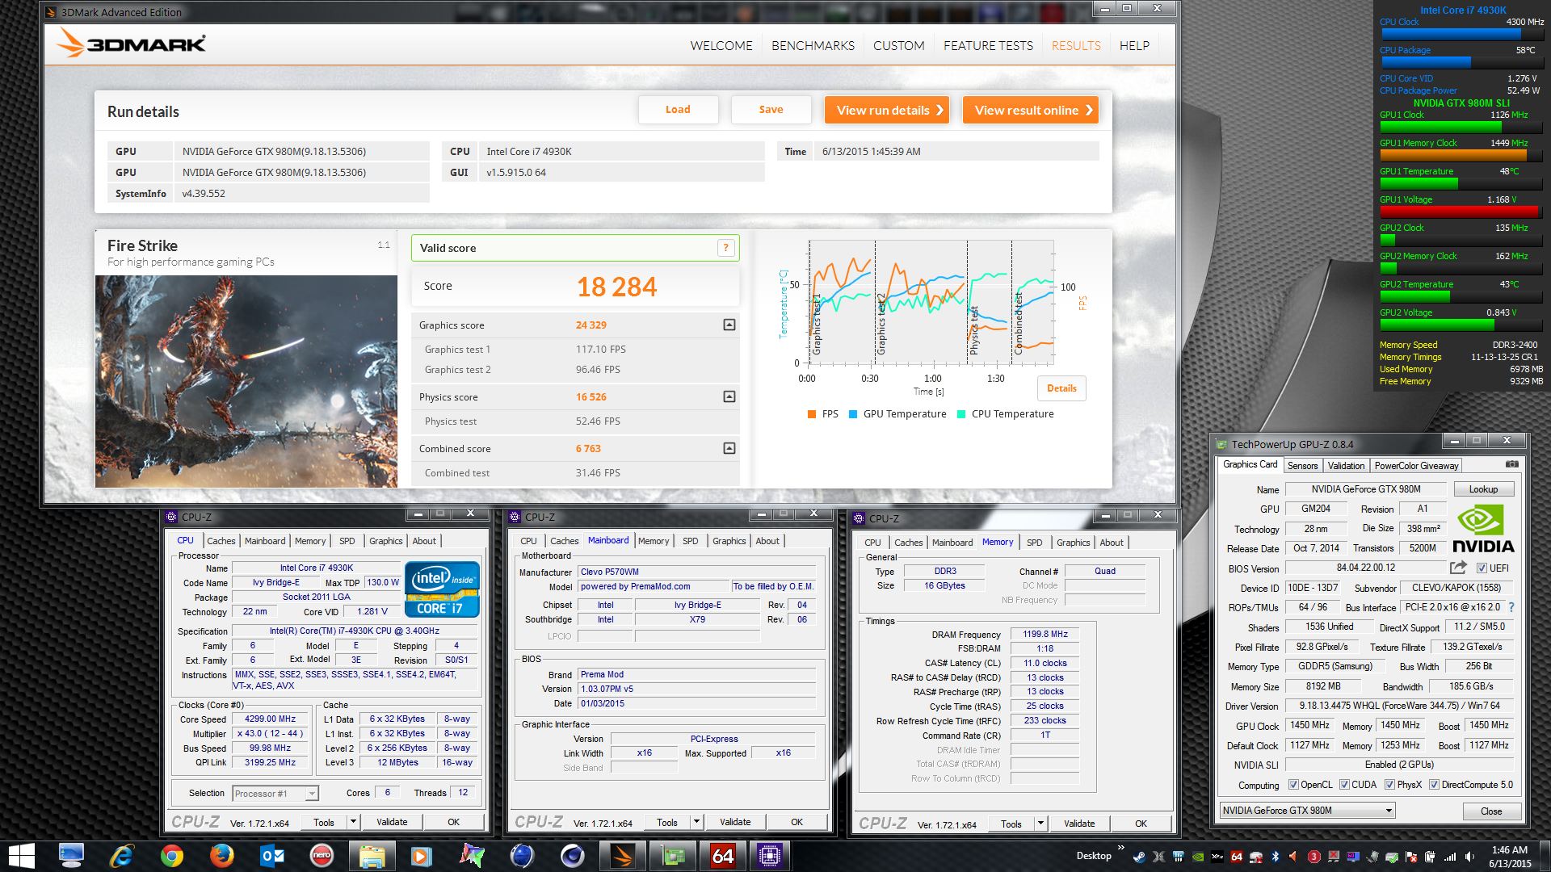Image resolution: width=1551 pixels, height=872 pixels.
Task: Click the Fire Strike preview image
Action: [246, 381]
